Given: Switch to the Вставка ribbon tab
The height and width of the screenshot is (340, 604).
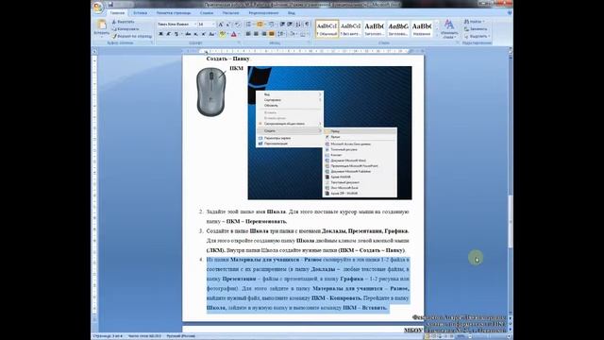Looking at the screenshot, I should coord(140,12).
